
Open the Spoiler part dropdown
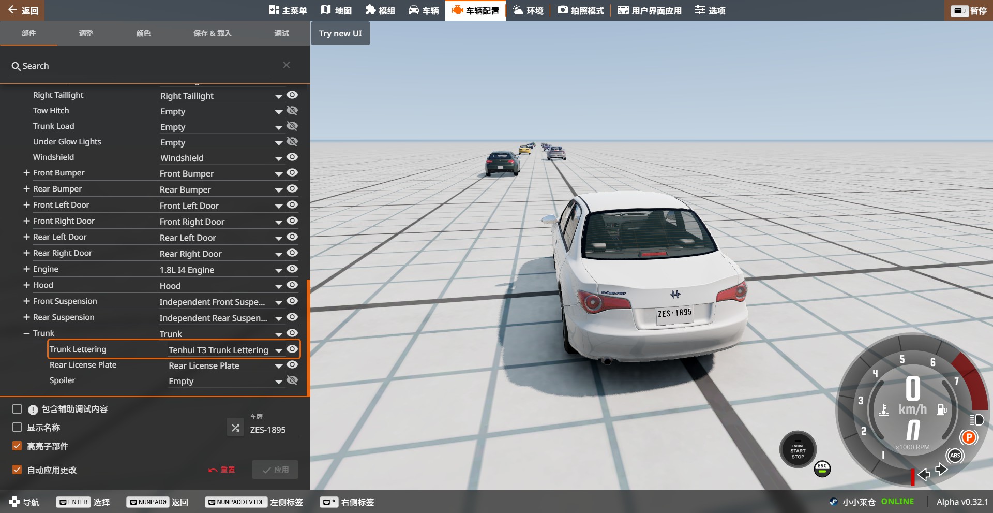226,381
